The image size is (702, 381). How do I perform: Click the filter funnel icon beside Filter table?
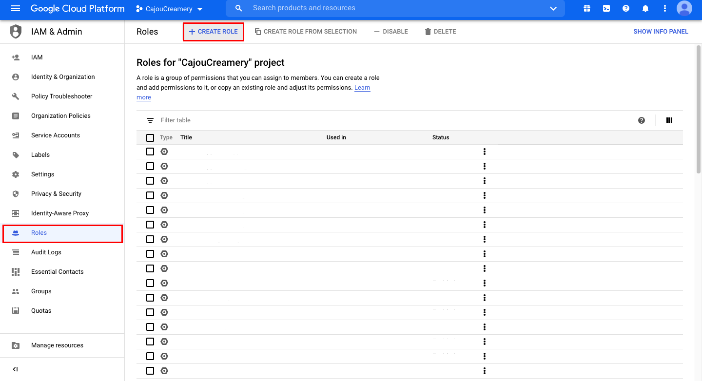150,120
